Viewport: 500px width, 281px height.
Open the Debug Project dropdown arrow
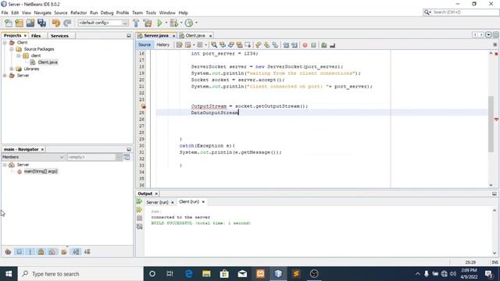click(181, 23)
